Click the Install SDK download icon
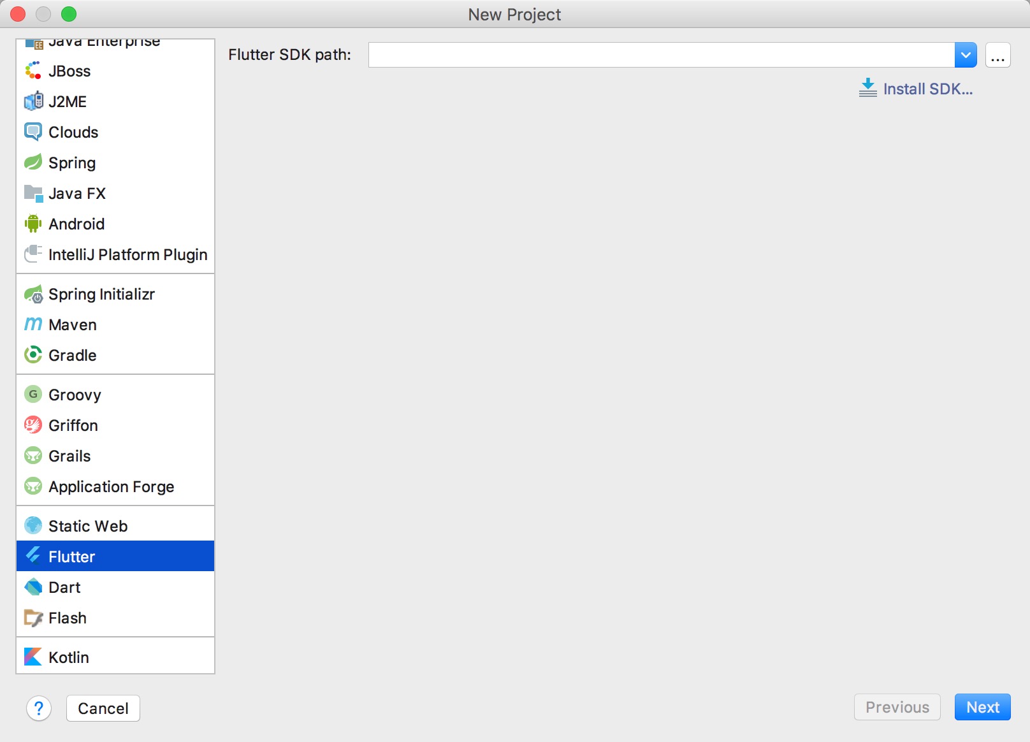 [x=868, y=88]
